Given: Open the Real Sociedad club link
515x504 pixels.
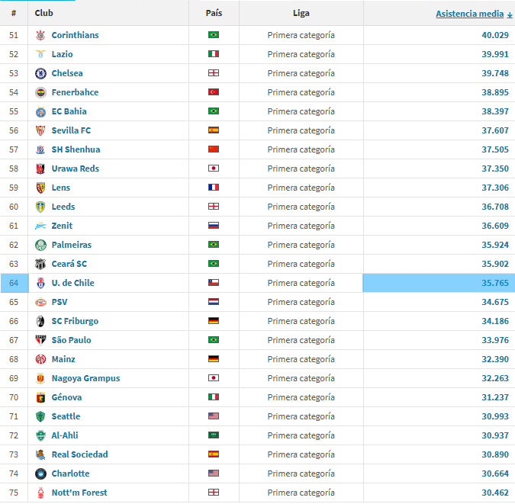Looking at the screenshot, I should [79, 454].
